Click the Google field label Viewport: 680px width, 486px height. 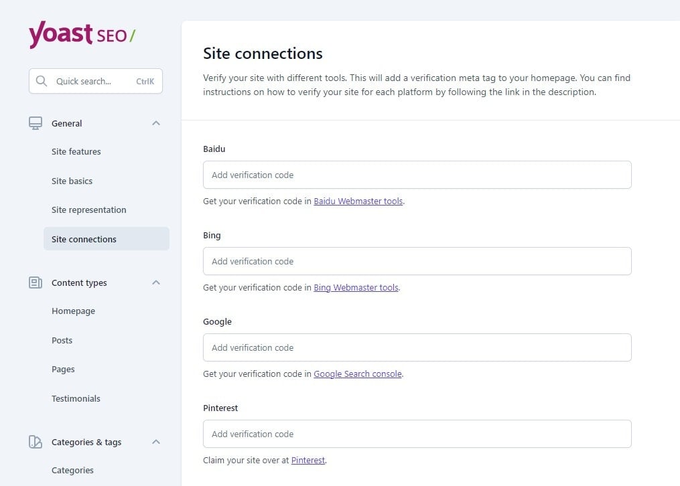pos(217,322)
